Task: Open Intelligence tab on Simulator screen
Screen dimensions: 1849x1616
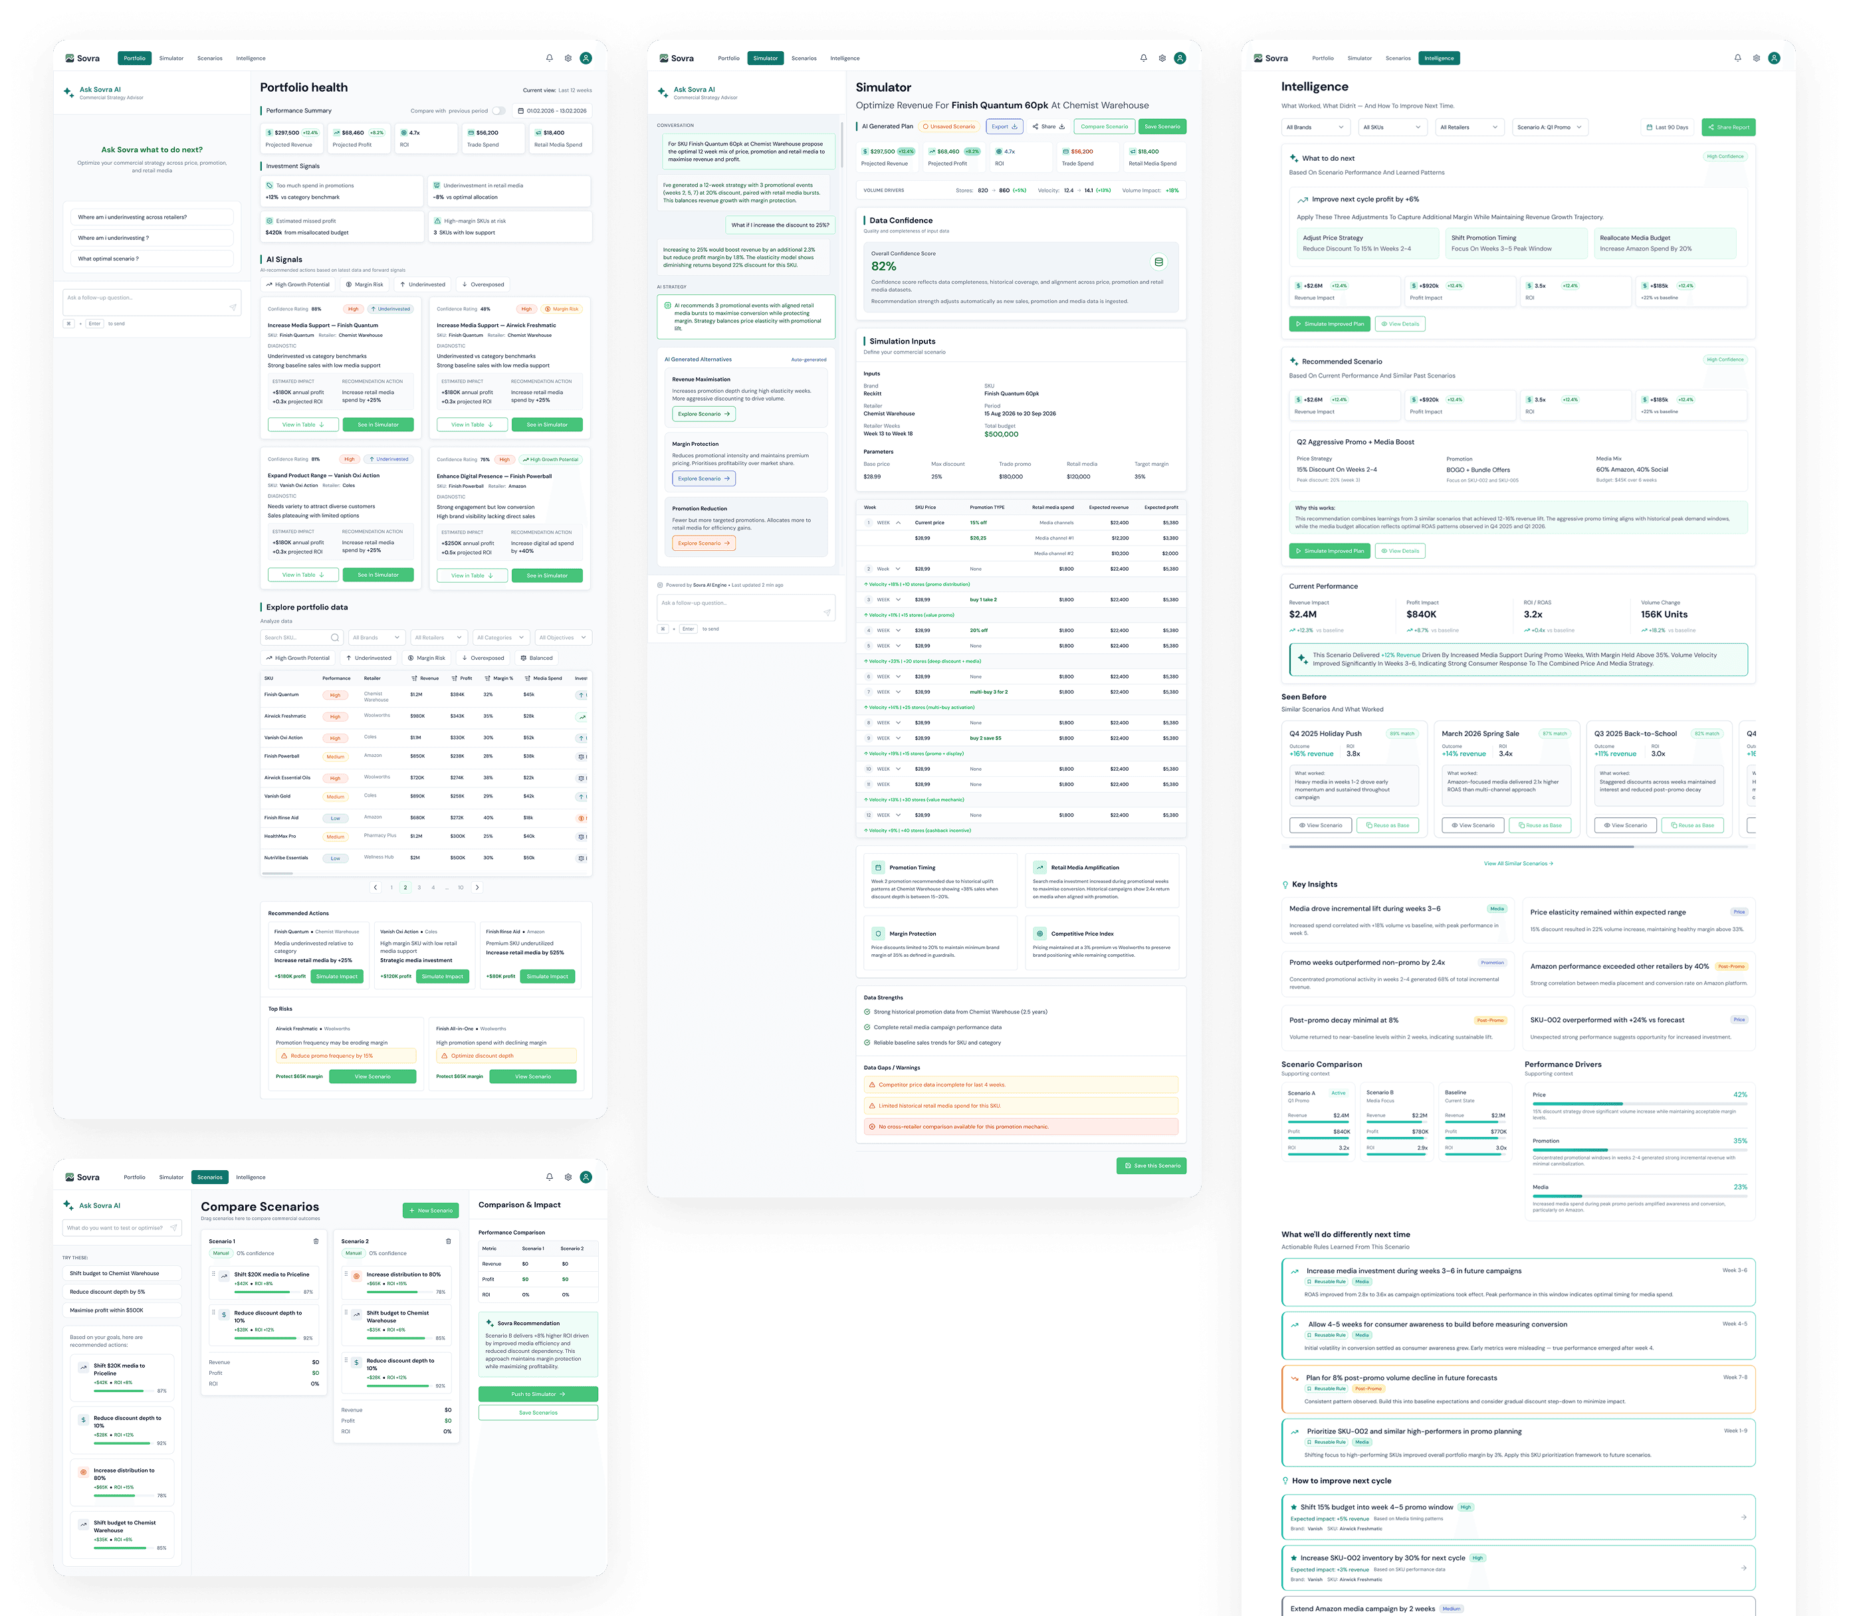Action: [x=845, y=58]
